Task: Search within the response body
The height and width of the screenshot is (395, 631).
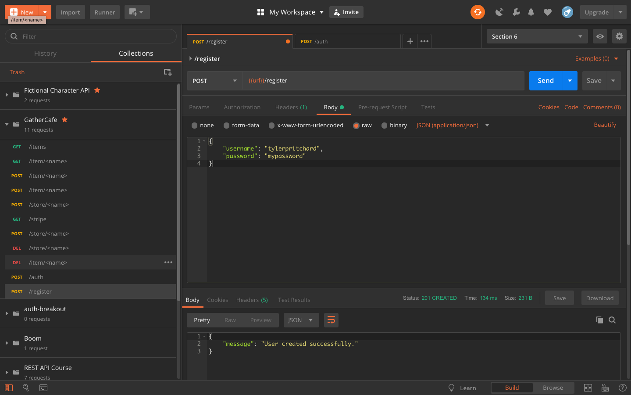Action: pyautogui.click(x=612, y=320)
